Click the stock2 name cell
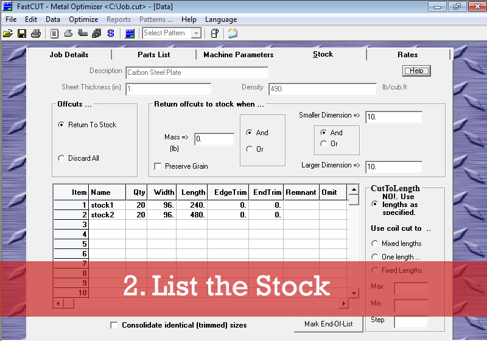This screenshot has width=487, height=341. [107, 215]
